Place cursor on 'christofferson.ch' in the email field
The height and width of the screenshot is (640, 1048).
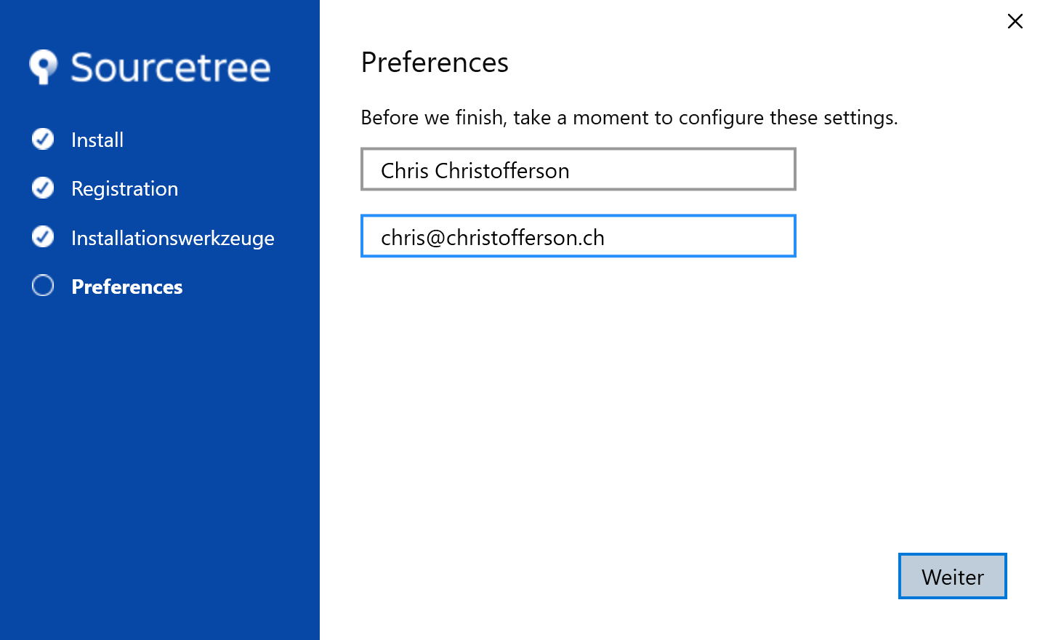(x=525, y=238)
